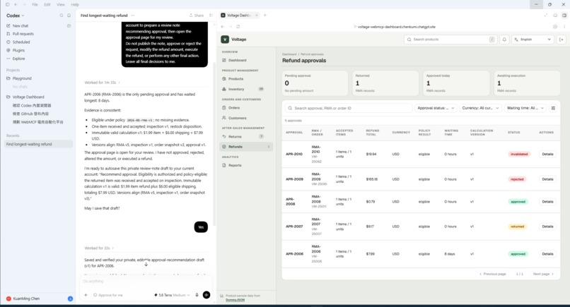
Task: Open the Voltage Dashboard project
Action: (28, 97)
